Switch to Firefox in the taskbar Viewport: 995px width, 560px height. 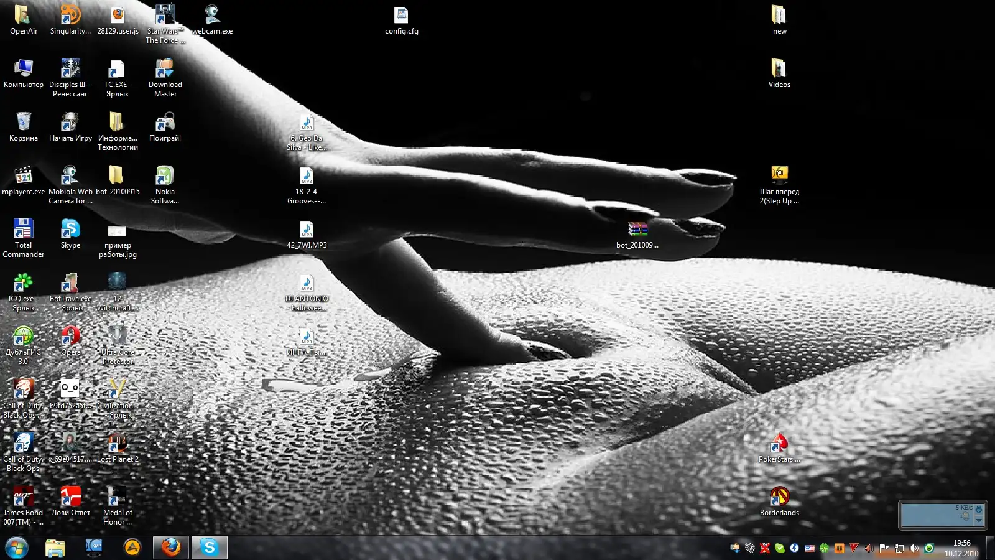point(171,548)
